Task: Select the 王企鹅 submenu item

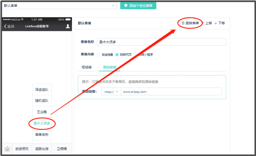Action: (42, 112)
